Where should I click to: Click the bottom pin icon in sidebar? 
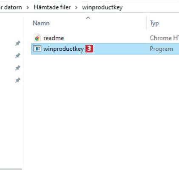(18, 80)
